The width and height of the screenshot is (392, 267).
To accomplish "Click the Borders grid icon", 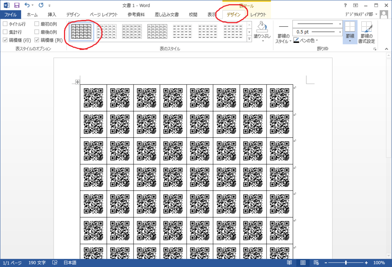I will pyautogui.click(x=350, y=27).
